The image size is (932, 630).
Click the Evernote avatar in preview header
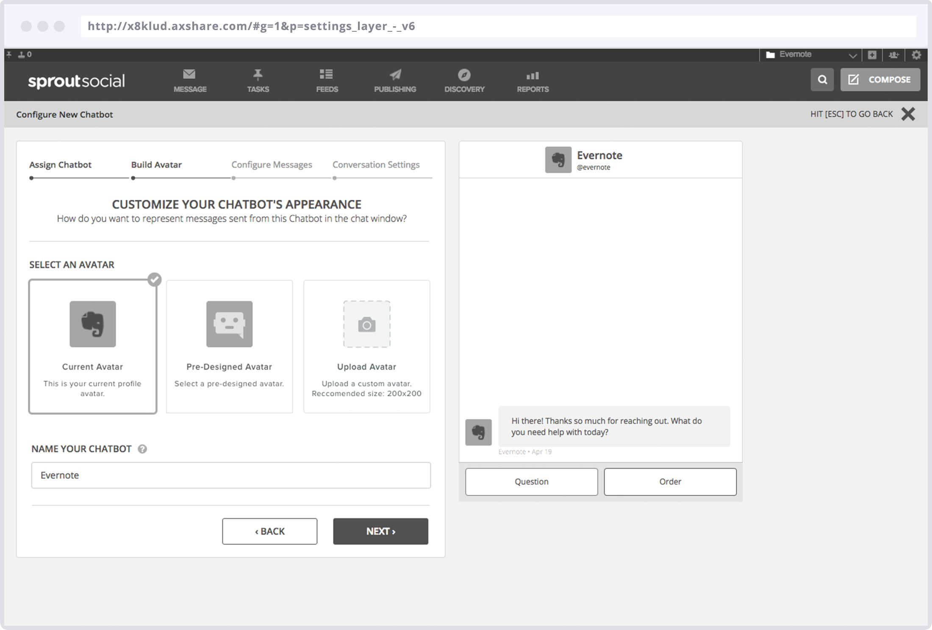(x=558, y=160)
